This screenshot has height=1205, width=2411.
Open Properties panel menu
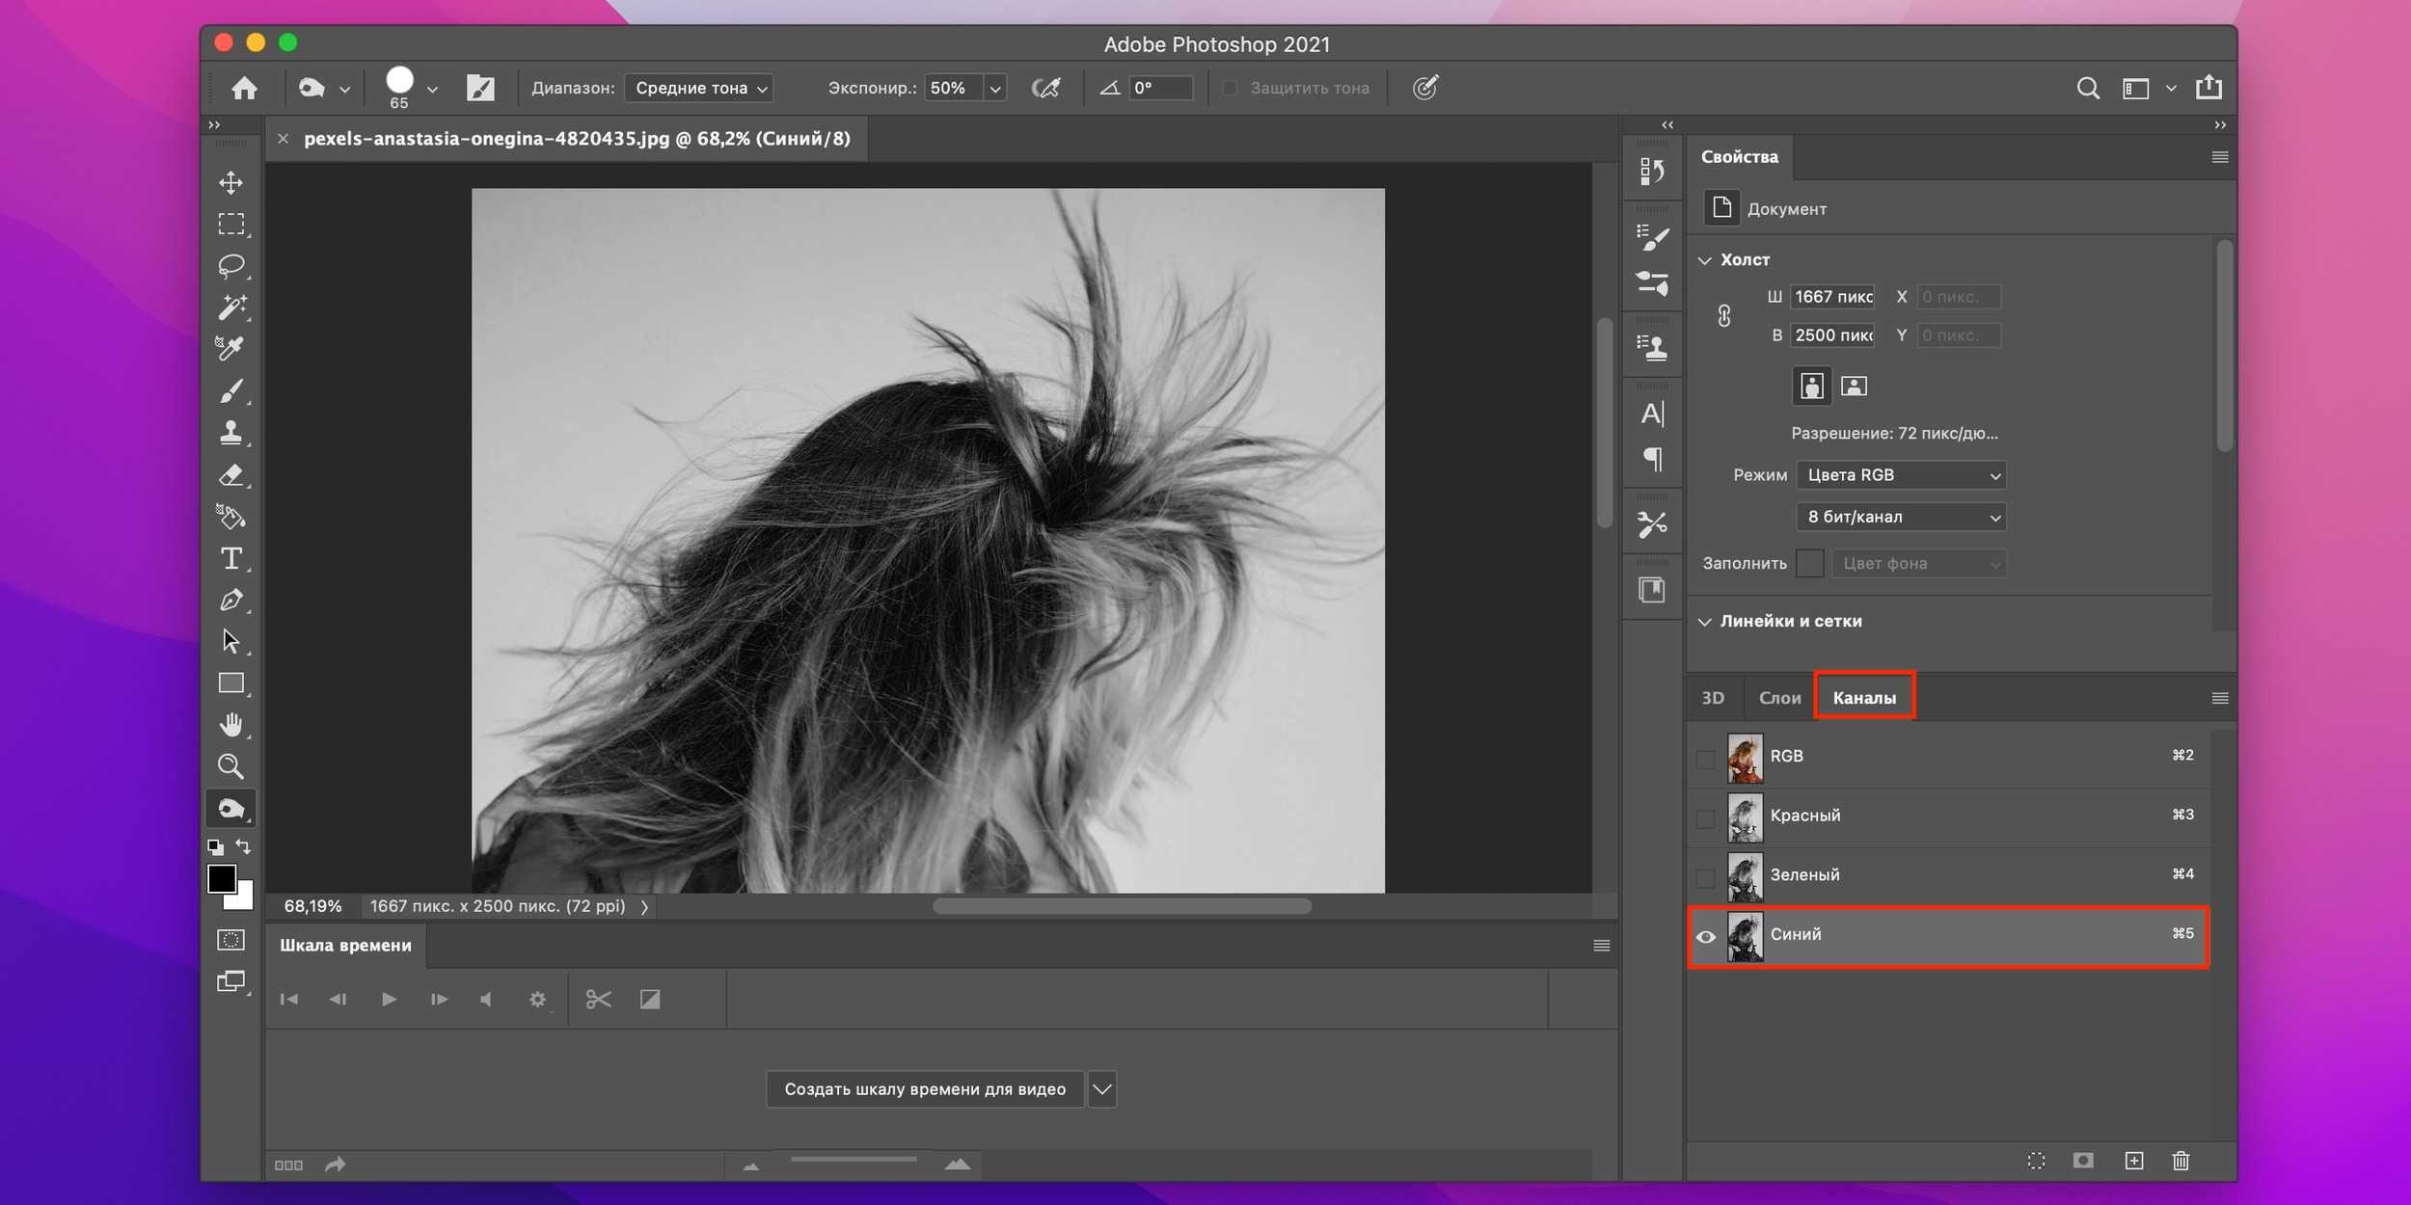pyautogui.click(x=2219, y=157)
